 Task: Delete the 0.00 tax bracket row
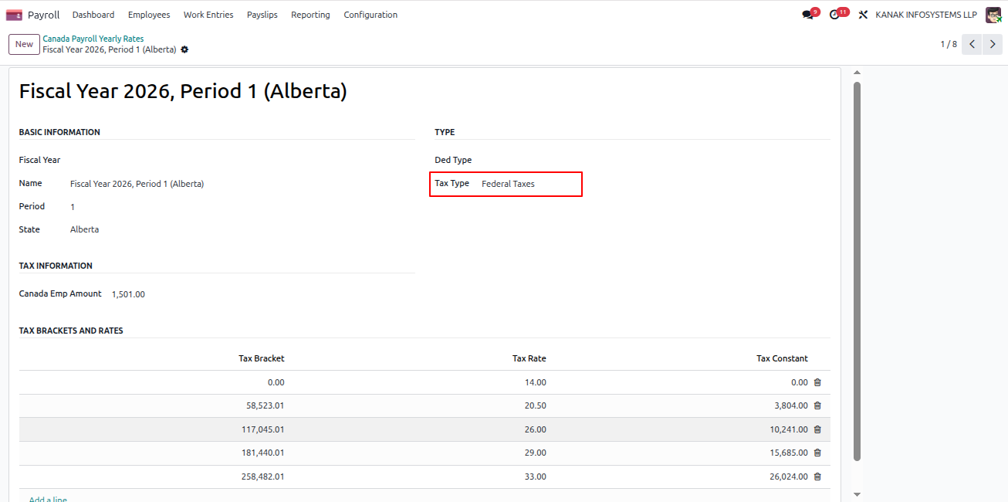[817, 382]
